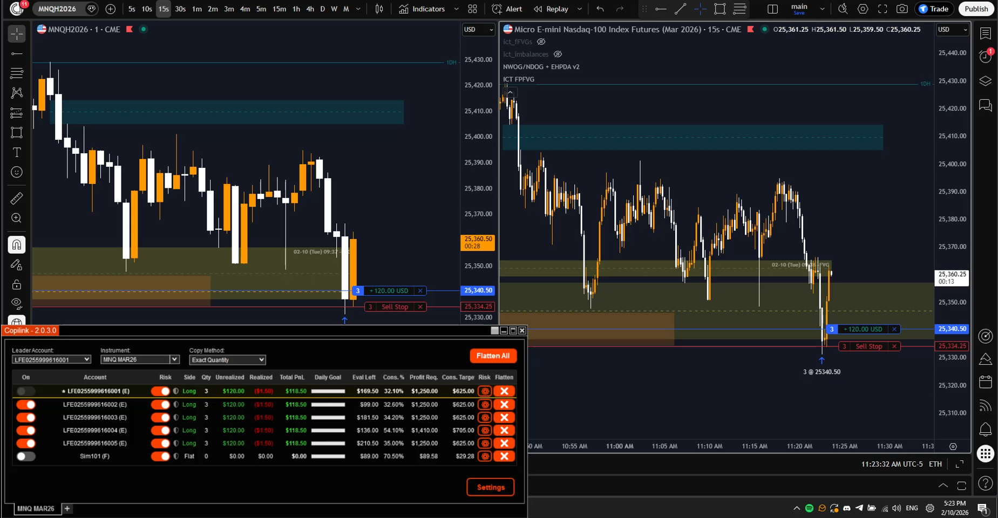Open the Measure ruler tool
Image resolution: width=998 pixels, height=518 pixels.
coord(16,198)
